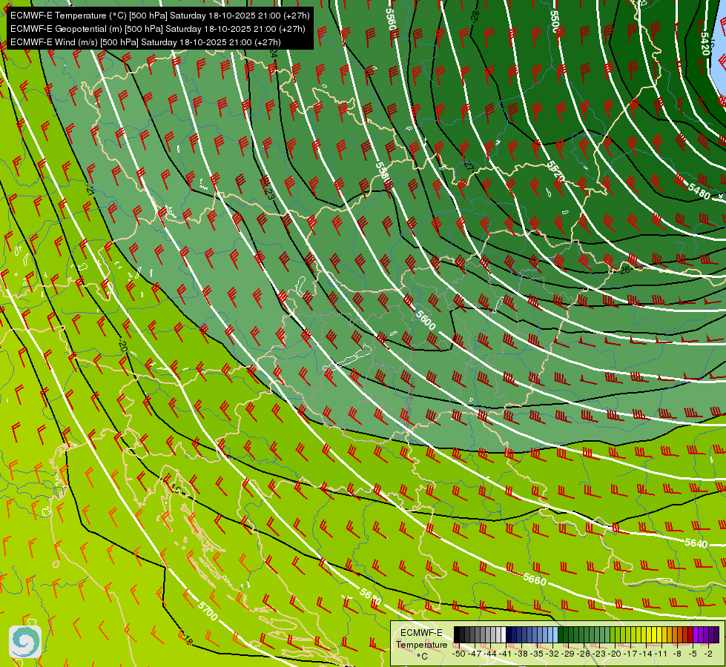Viewport: 726px width, 667px height.
Task: Click the -35 legend scale value
Action: (536, 654)
